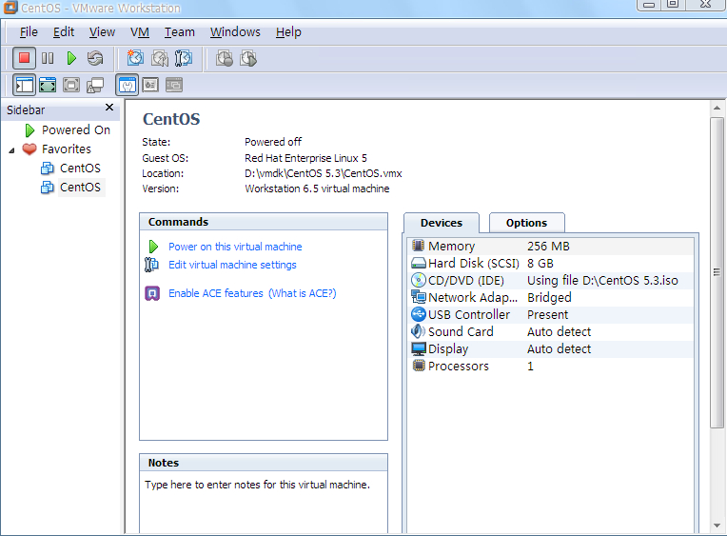The height and width of the screenshot is (536, 727).
Task: Click the Revert to snapshot toolbar icon
Action: click(160, 58)
